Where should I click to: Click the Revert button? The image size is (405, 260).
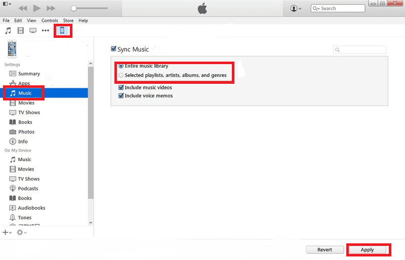pos(325,250)
